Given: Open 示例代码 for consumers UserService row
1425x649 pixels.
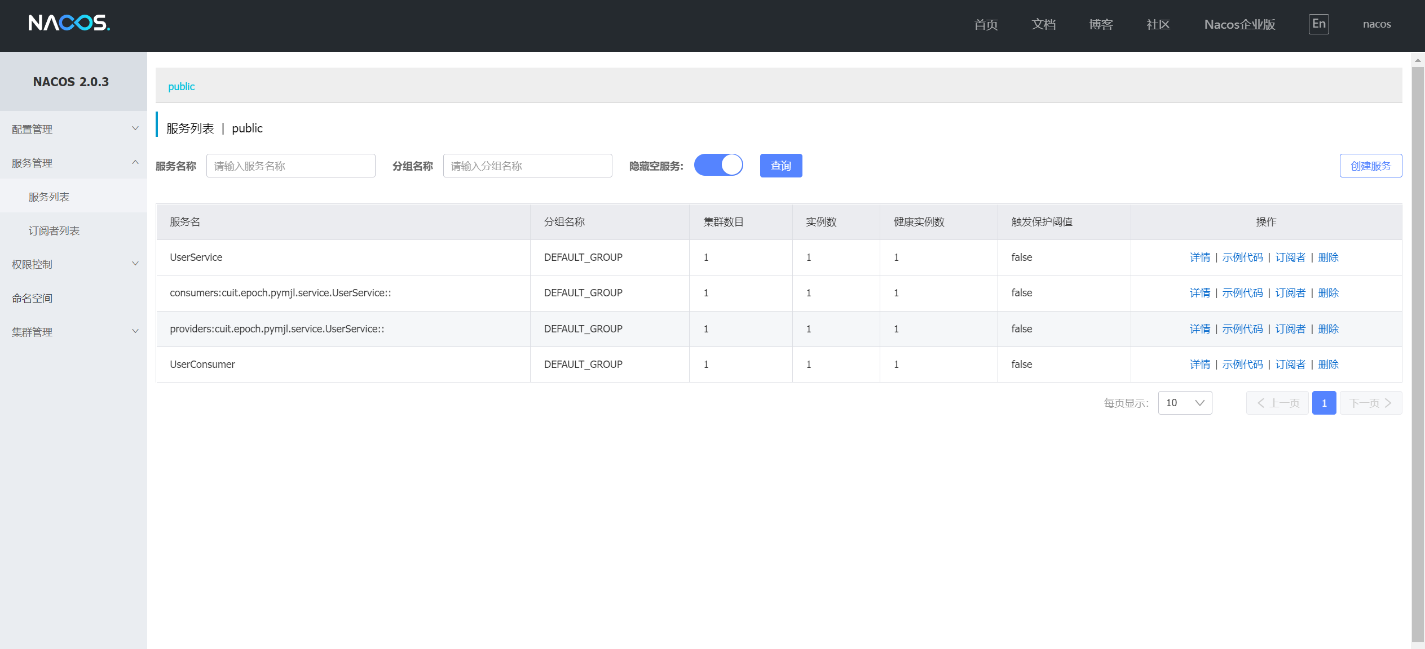Looking at the screenshot, I should (x=1242, y=293).
